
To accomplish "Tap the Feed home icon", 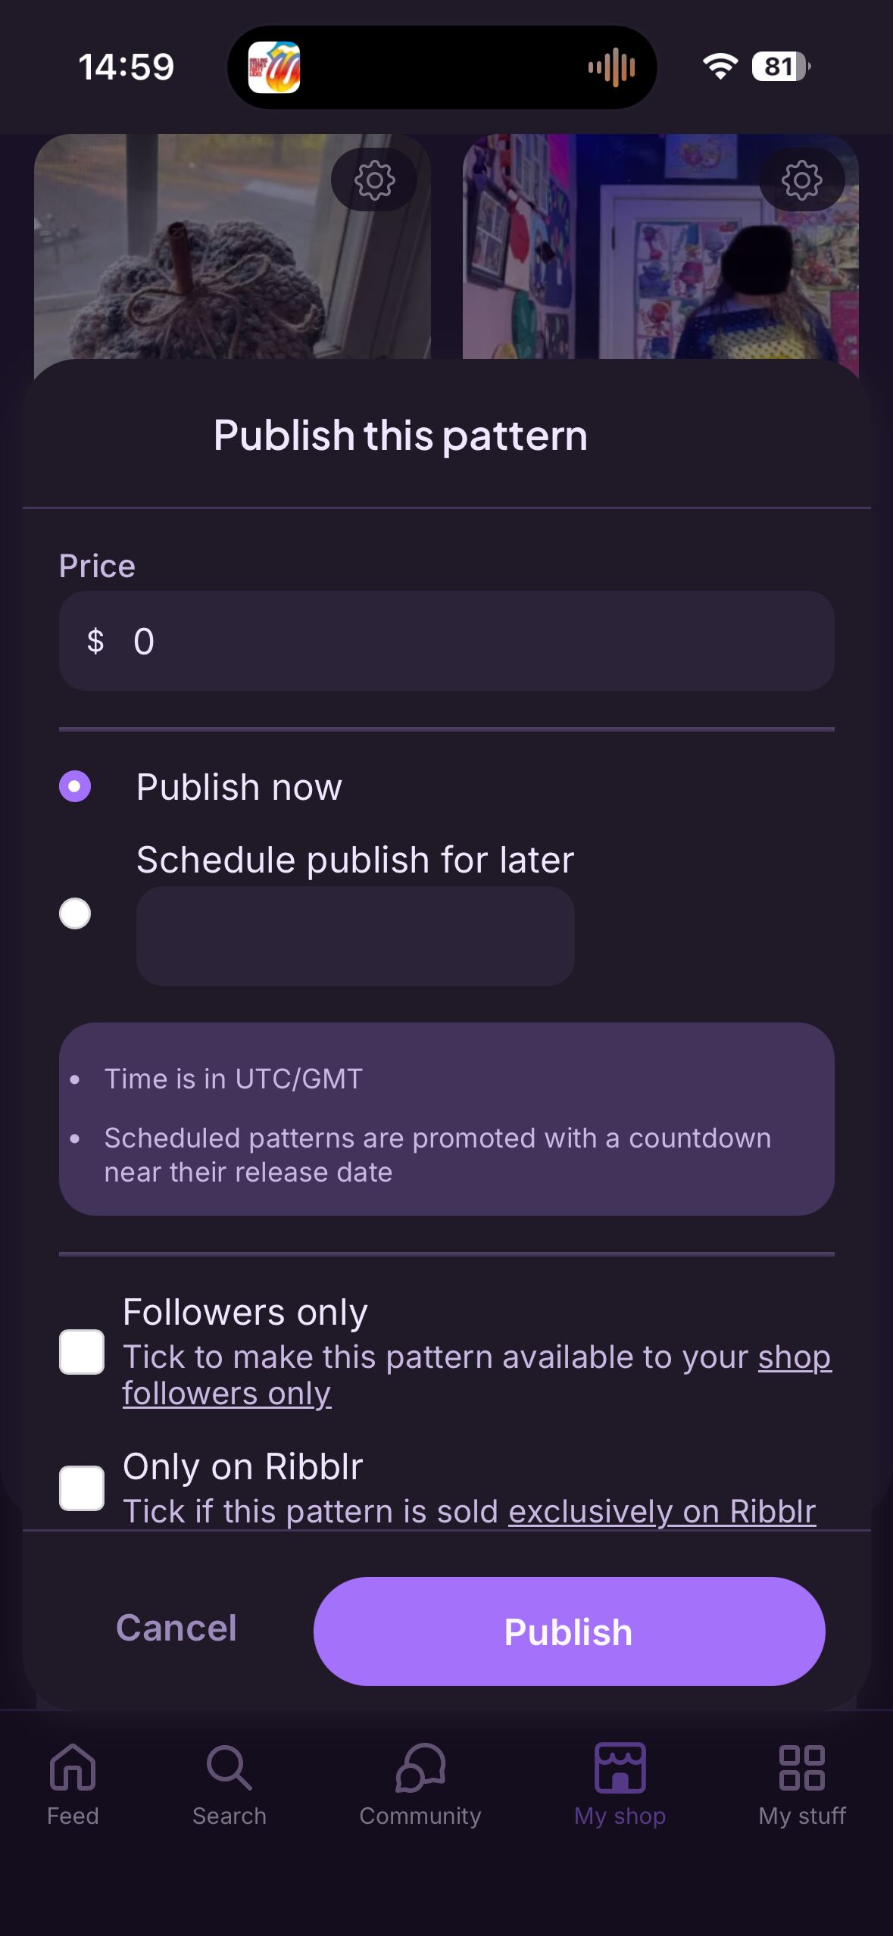I will click(73, 1768).
